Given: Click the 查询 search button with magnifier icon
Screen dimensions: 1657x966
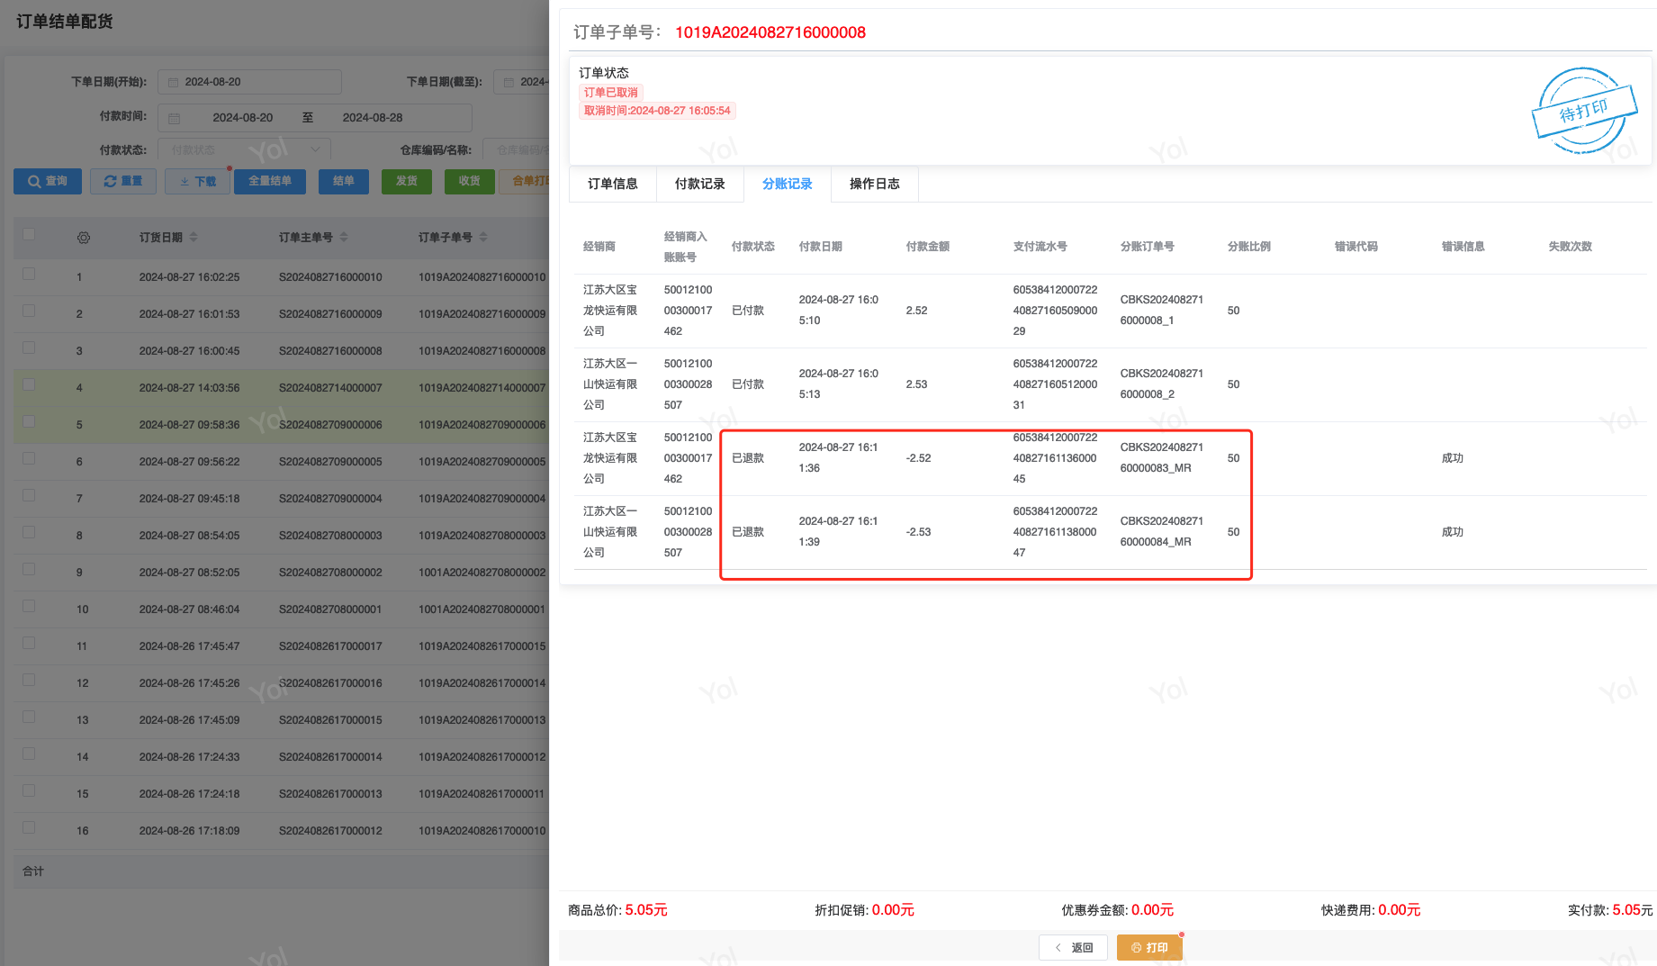Looking at the screenshot, I should pyautogui.click(x=48, y=181).
